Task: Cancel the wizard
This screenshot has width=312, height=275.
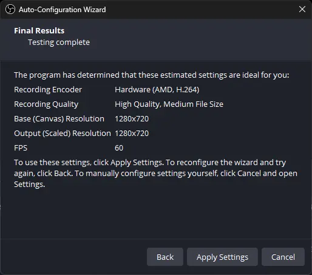Action: tap(283, 257)
